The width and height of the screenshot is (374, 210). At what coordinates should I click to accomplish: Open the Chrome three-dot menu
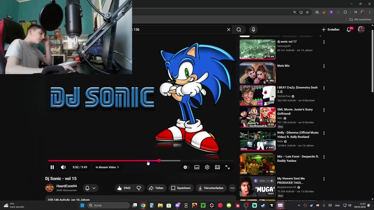tap(370, 12)
